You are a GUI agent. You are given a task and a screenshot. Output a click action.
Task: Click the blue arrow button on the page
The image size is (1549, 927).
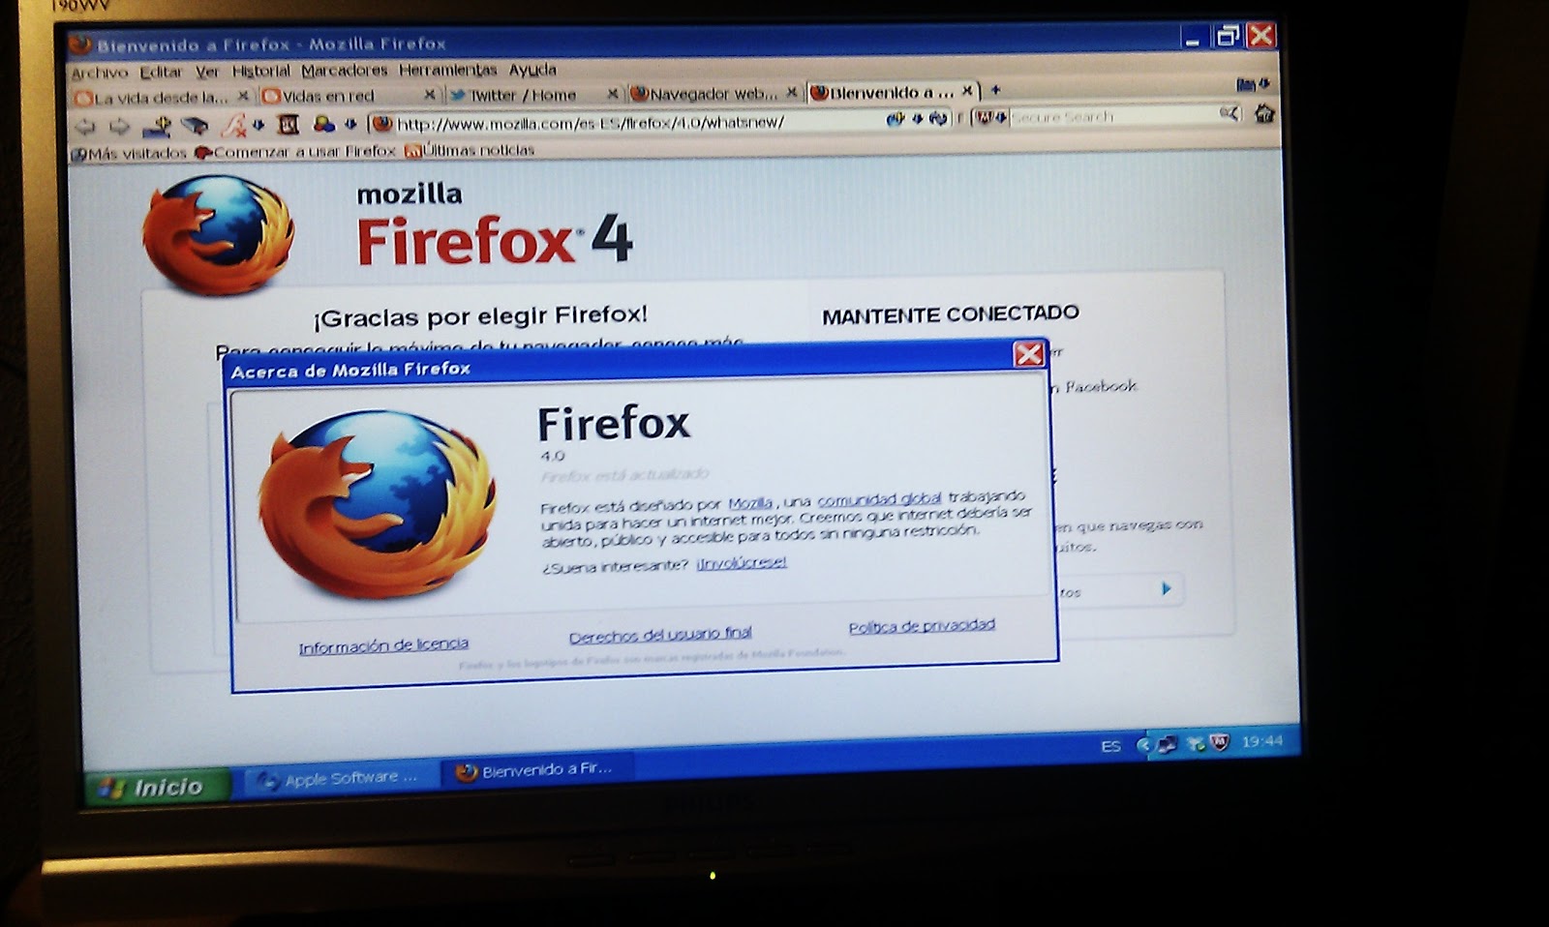[1166, 588]
